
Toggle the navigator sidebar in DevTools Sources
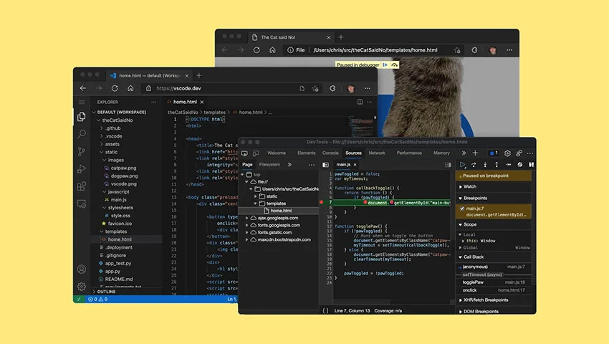(325, 165)
